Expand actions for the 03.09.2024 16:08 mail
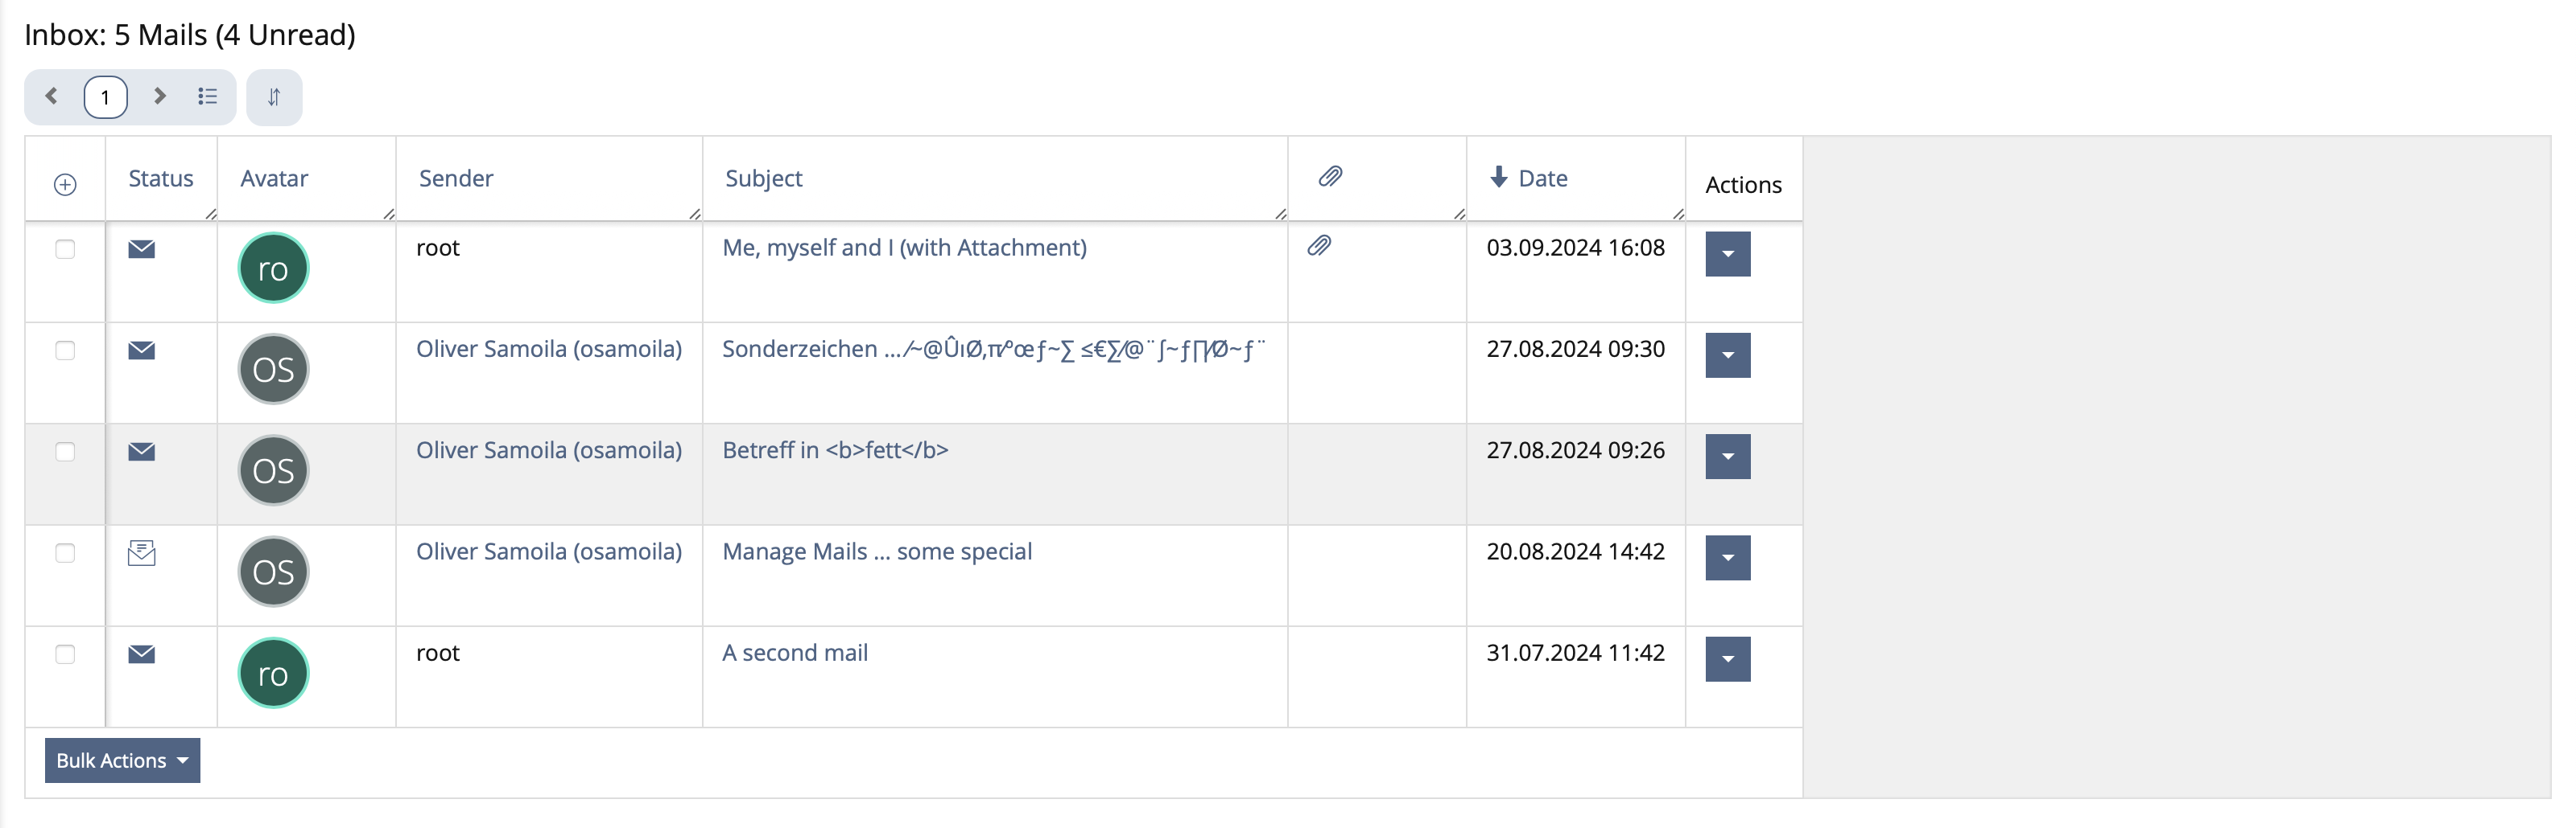This screenshot has width=2576, height=828. (1727, 254)
